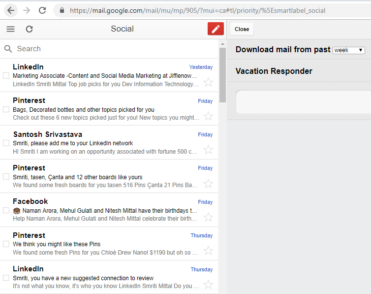Click the Vacation Responder text box

[303, 102]
